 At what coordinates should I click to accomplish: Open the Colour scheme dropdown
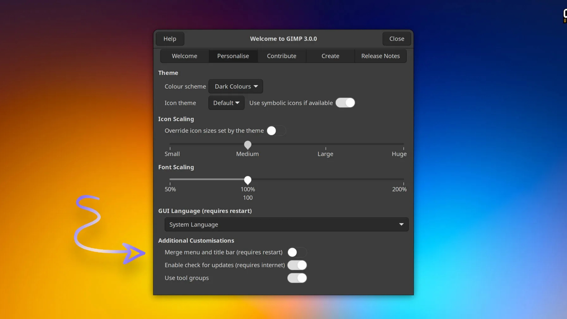tap(236, 87)
